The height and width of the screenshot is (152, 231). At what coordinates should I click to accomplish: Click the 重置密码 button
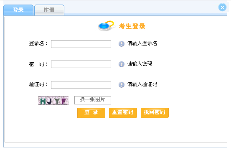pyautogui.click(x=123, y=113)
